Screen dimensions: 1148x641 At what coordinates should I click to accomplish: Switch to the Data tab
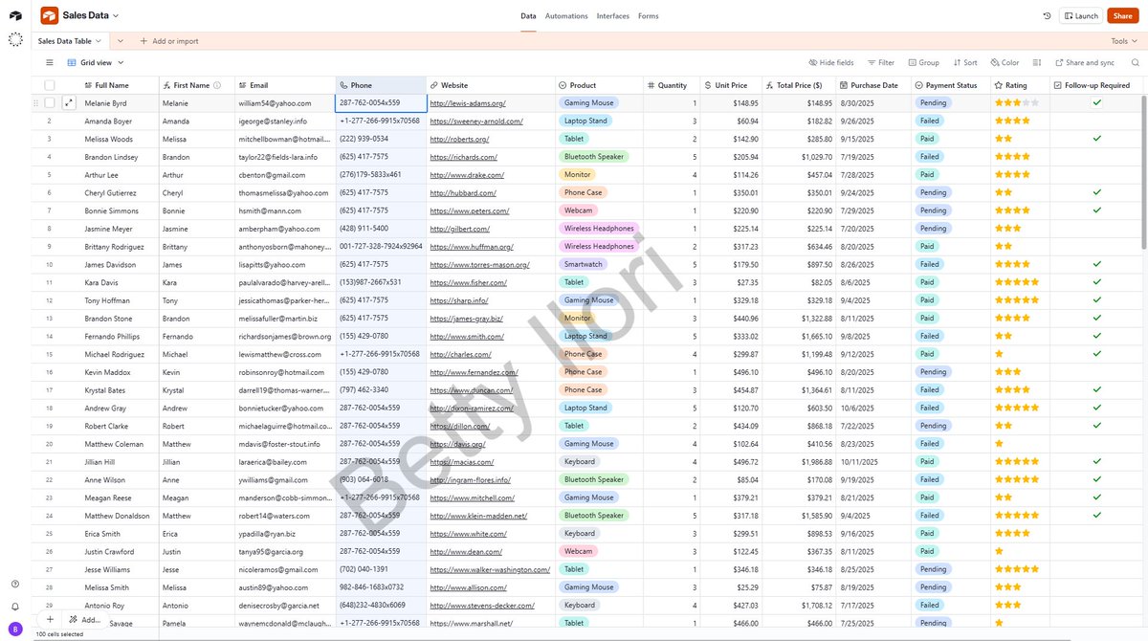coord(528,16)
